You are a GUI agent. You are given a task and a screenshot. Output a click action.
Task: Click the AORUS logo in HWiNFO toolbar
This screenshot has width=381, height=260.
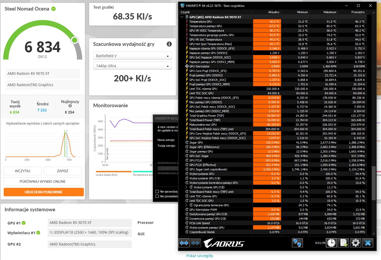point(224,243)
